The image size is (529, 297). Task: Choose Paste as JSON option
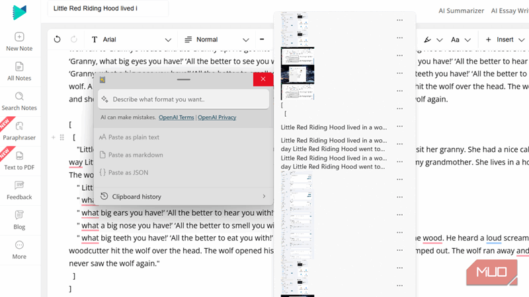pos(128,172)
